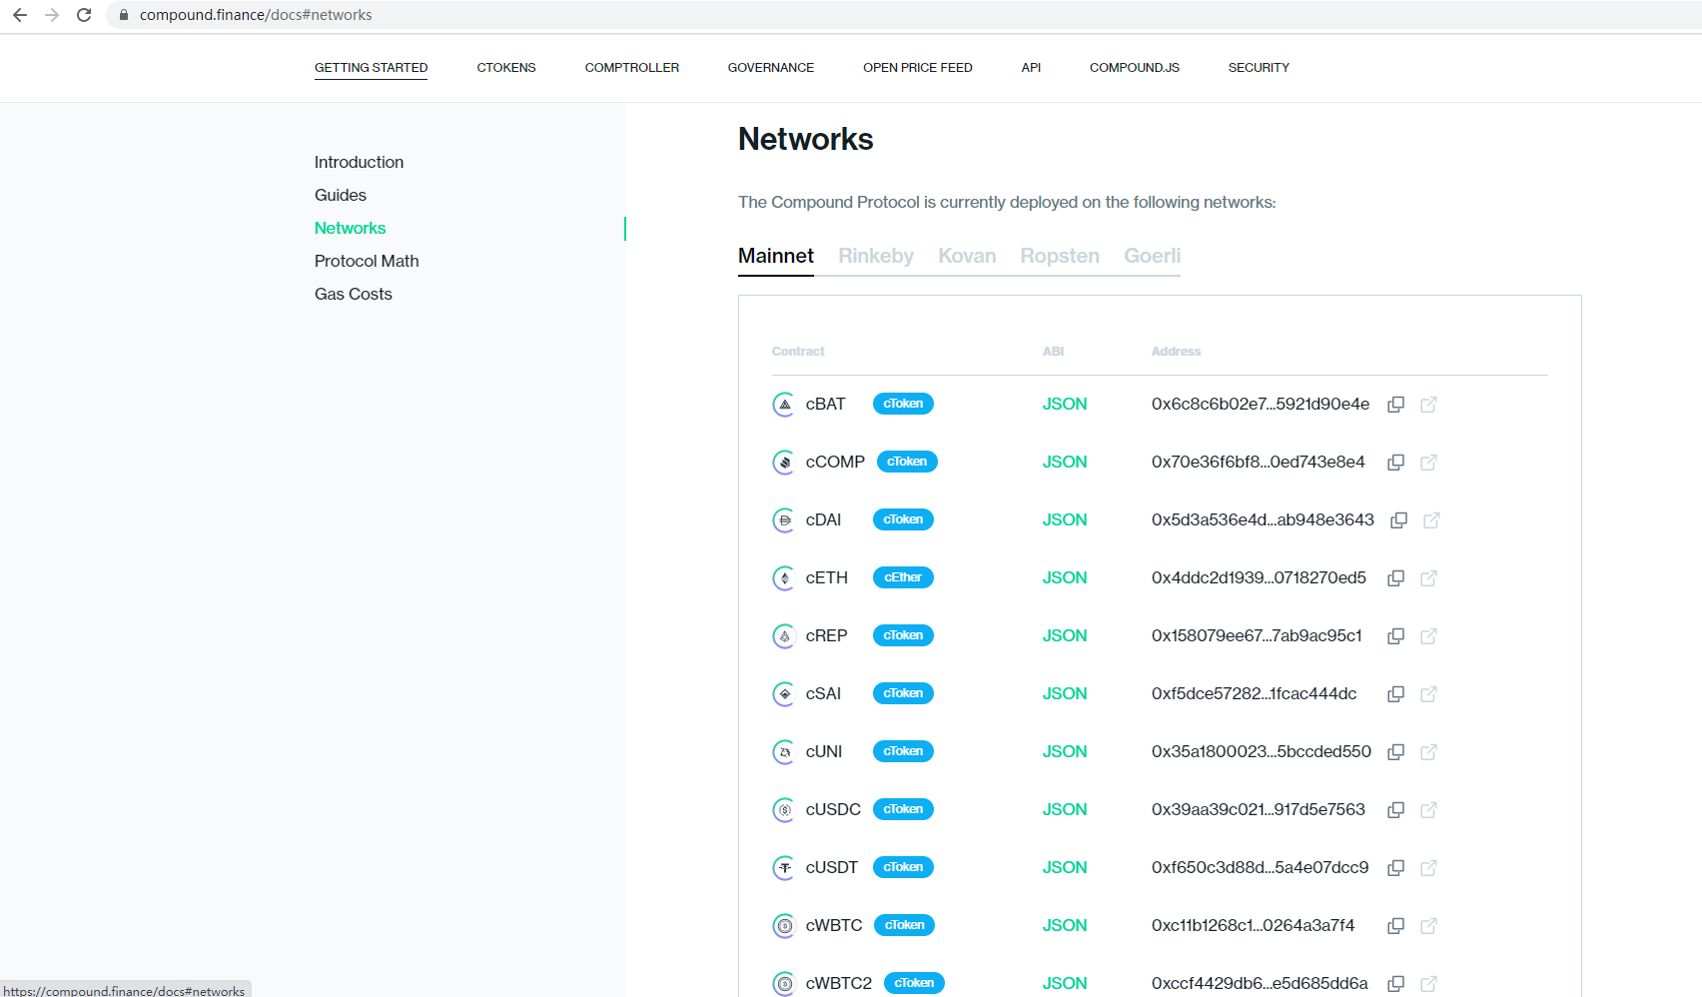Open the Comptroller nav section
This screenshot has height=997, width=1702.
(x=632, y=68)
